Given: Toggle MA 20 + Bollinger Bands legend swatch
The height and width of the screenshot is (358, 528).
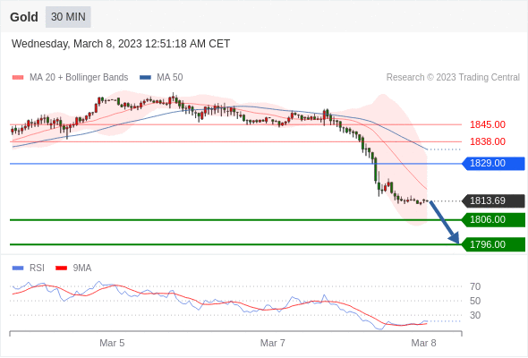Looking at the screenshot, I should [18, 78].
